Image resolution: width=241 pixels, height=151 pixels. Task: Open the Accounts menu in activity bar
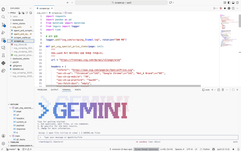pyautogui.click(x=3, y=136)
